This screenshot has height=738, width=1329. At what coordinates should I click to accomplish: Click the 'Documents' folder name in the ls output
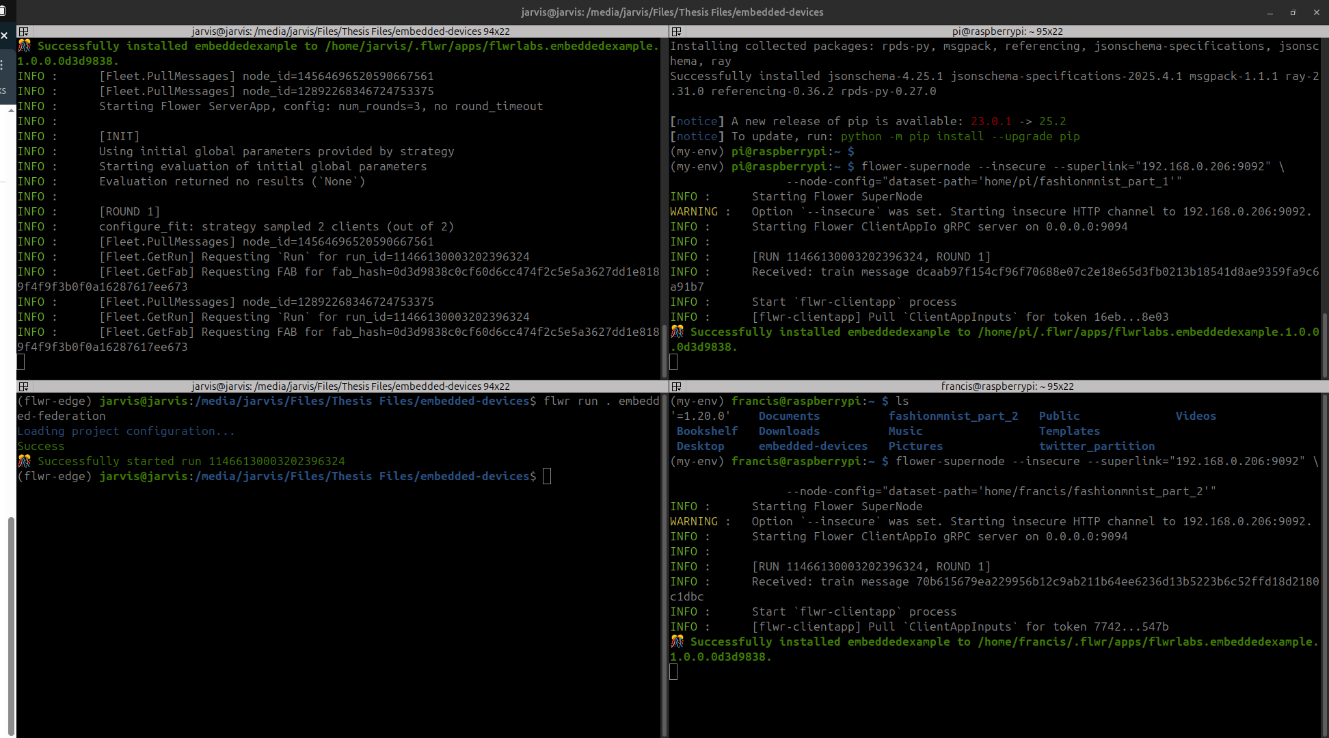point(789,416)
